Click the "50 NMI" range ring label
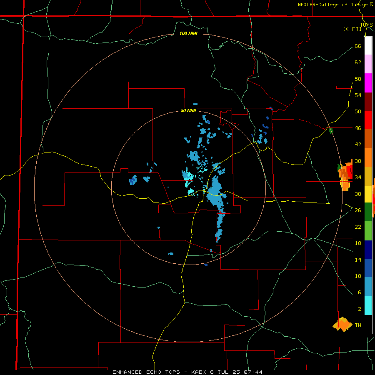The height and width of the screenshot is (375, 375). click(x=188, y=110)
